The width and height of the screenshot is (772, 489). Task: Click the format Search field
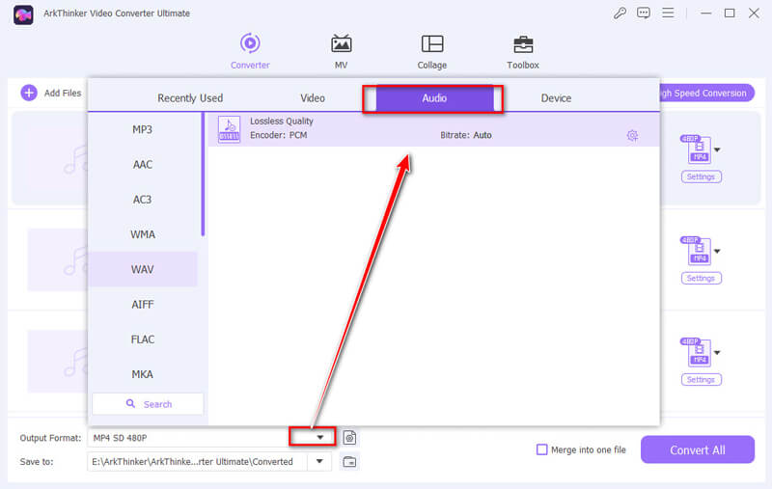click(148, 404)
